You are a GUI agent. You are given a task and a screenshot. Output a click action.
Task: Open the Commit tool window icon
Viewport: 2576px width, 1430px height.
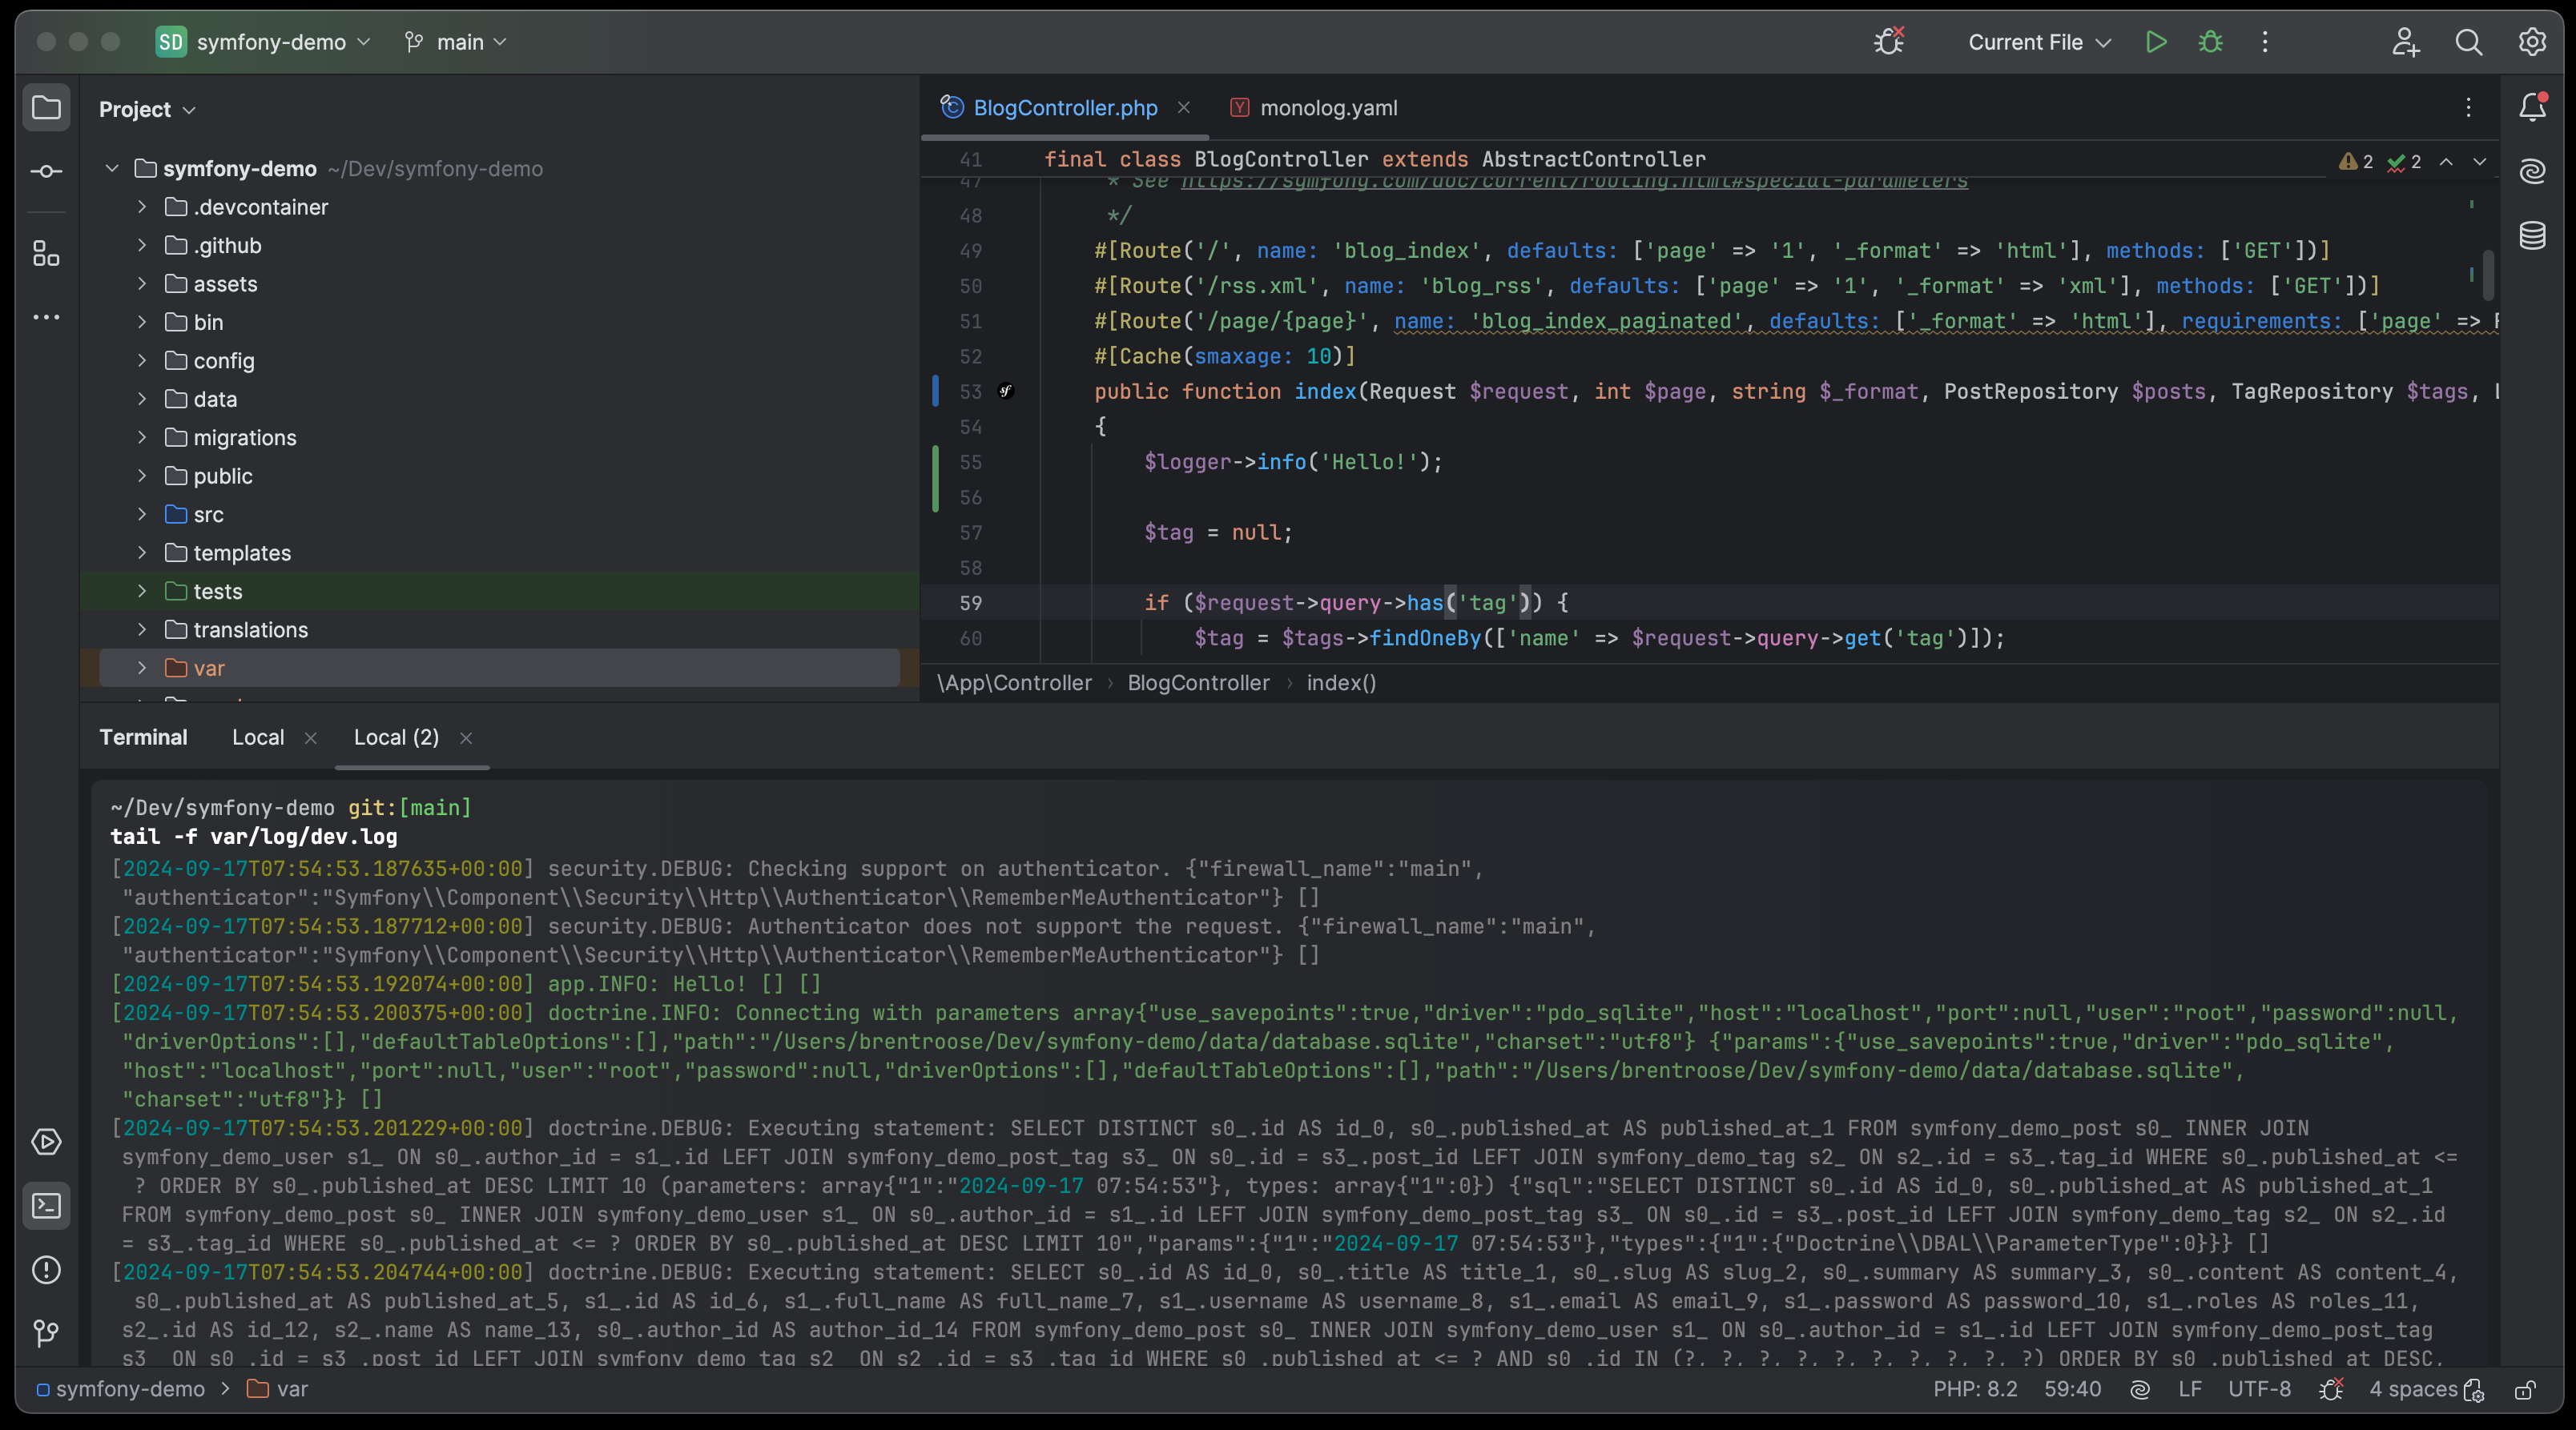click(x=46, y=172)
